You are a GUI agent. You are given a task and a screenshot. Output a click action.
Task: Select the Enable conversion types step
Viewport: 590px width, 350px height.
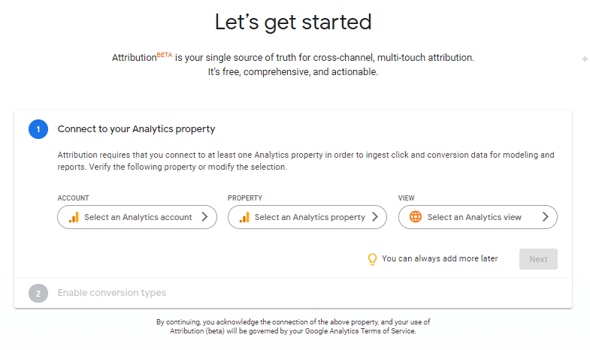click(112, 293)
